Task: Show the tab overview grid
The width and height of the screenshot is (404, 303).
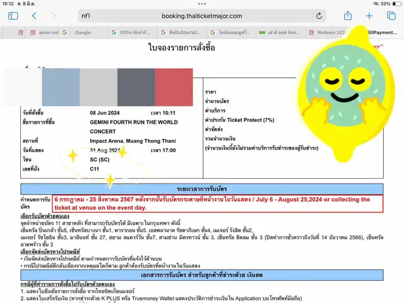Action: [x=391, y=16]
